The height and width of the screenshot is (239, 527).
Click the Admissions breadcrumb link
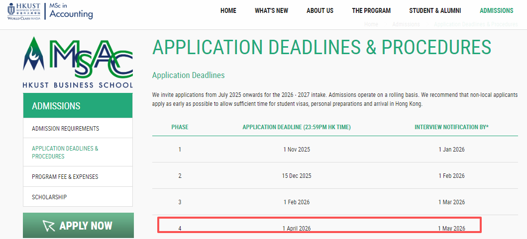coord(406,24)
